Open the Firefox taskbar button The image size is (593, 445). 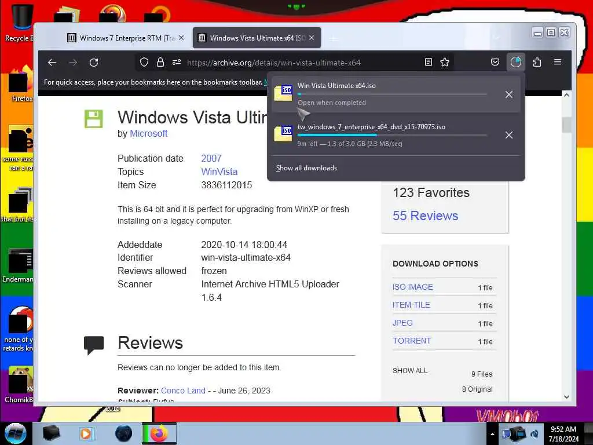tap(159, 433)
